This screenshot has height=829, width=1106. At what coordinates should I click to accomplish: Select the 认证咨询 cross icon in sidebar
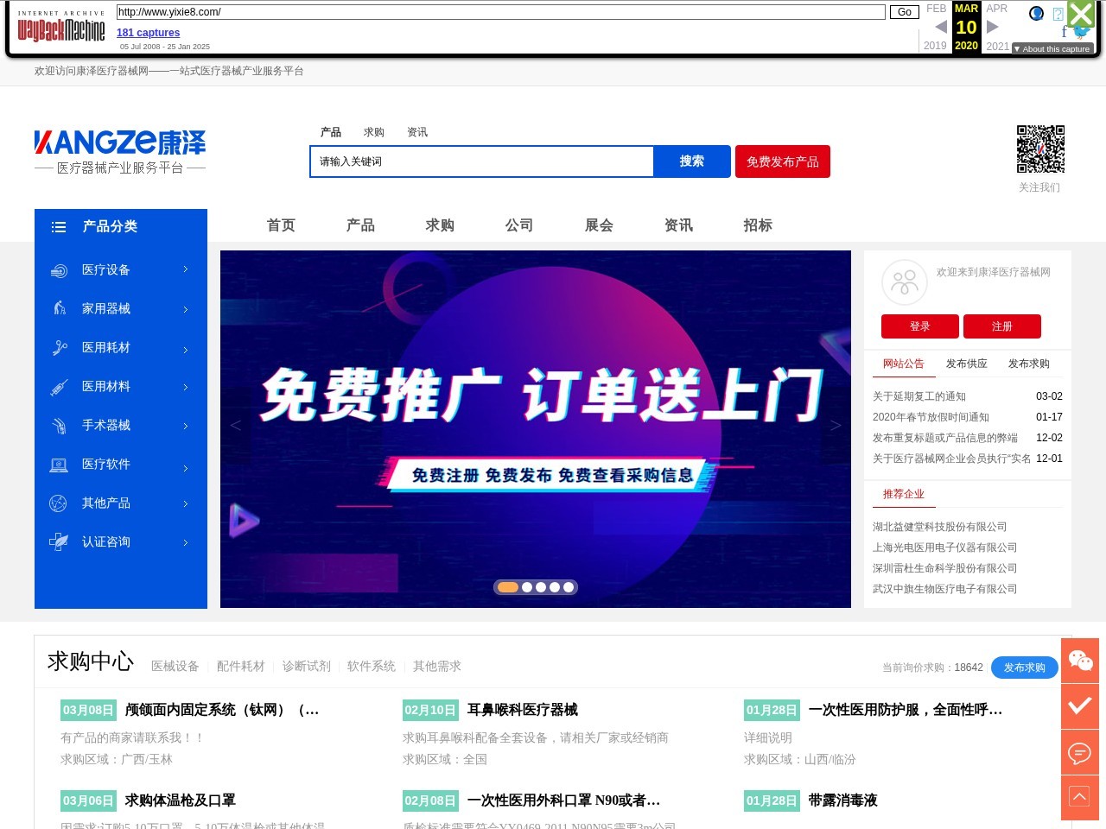point(59,542)
